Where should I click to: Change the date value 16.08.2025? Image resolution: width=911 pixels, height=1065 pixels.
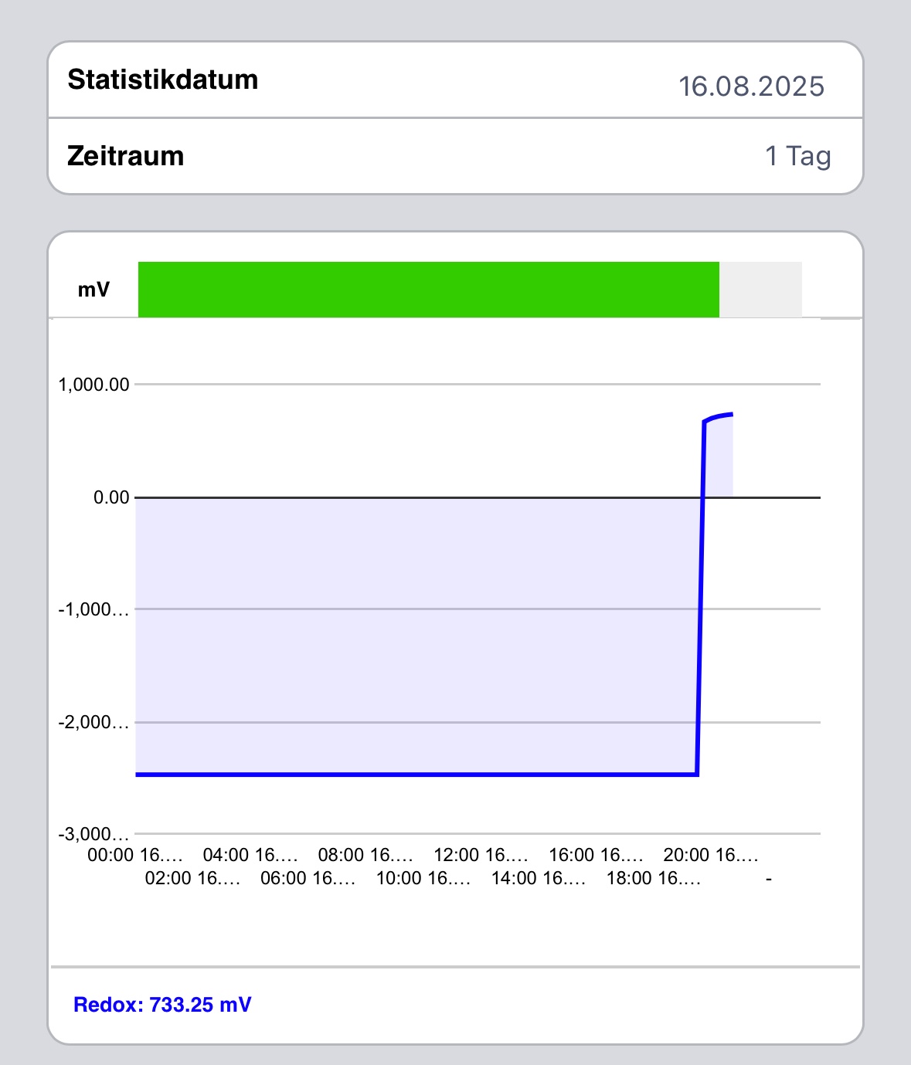[751, 86]
